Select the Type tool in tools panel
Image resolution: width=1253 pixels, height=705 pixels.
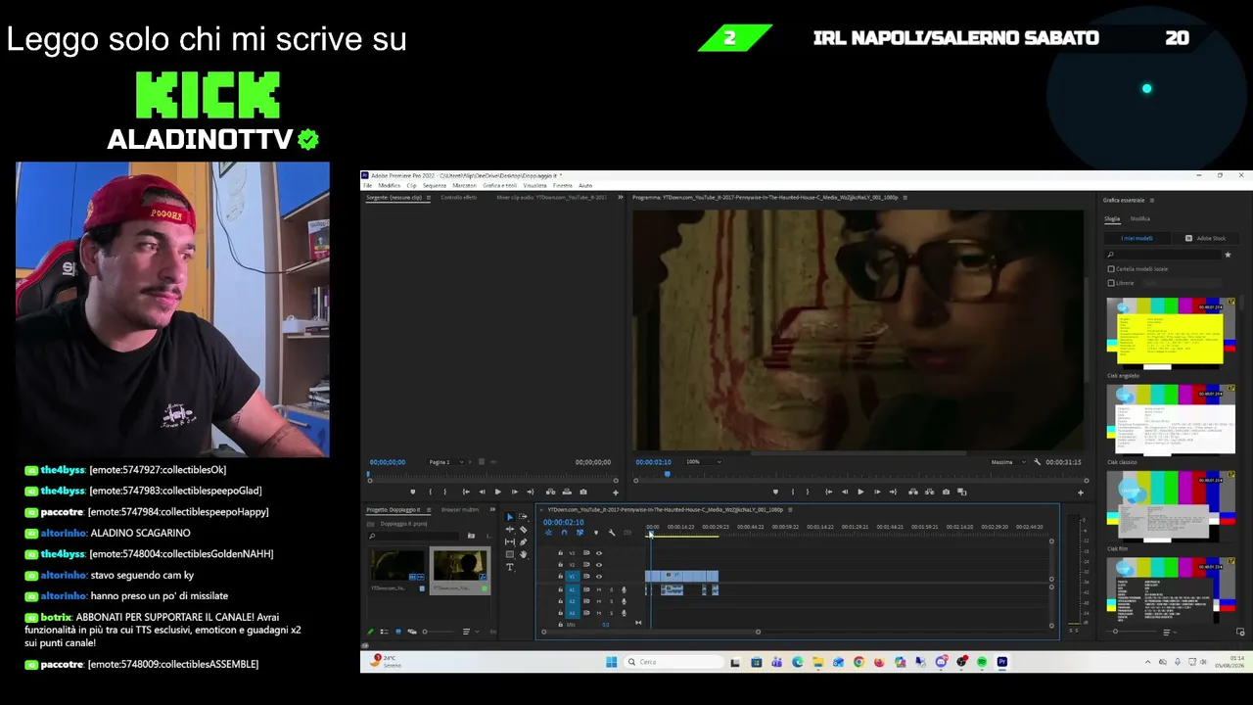(509, 567)
